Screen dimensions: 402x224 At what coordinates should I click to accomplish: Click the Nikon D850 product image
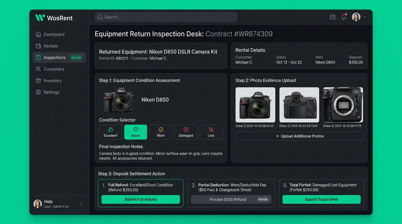tap(119, 100)
